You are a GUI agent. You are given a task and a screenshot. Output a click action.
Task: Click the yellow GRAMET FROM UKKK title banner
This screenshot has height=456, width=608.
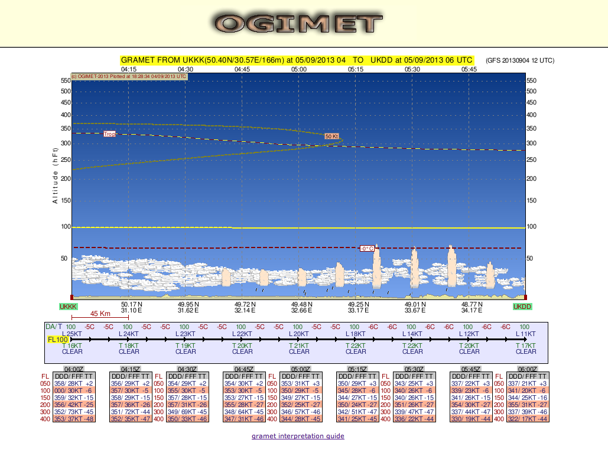(297, 60)
